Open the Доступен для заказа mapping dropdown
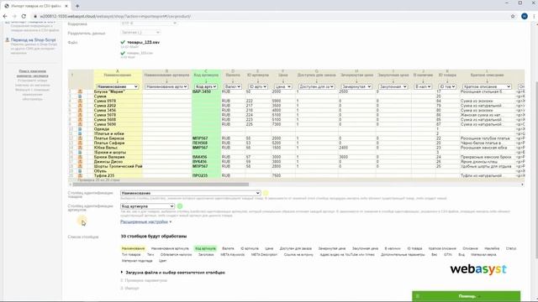 pos(316,86)
